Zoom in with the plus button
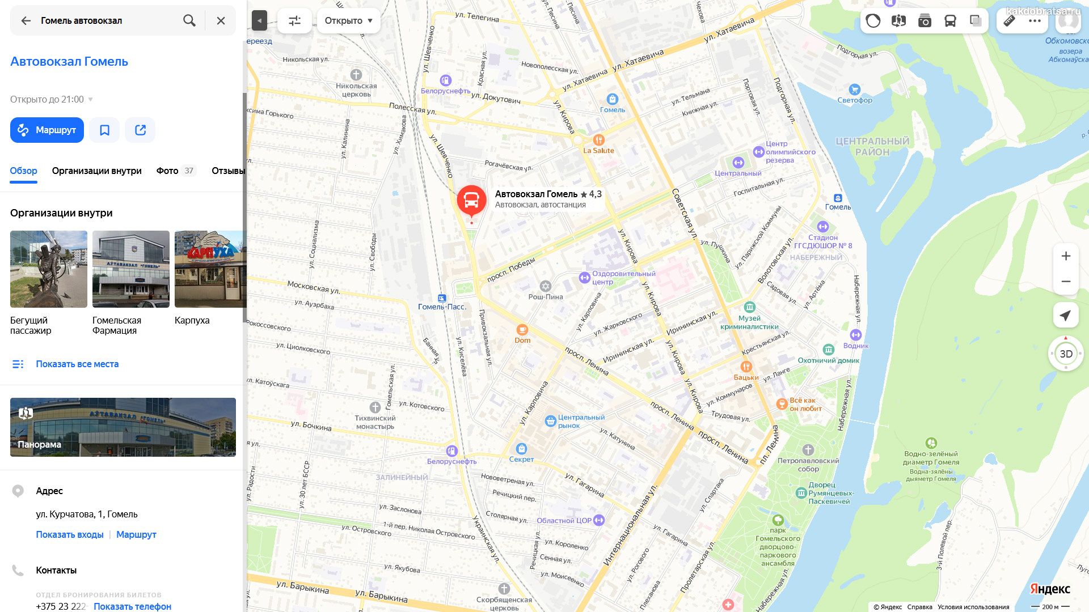Screen dimensions: 1089x612 click(x=1066, y=256)
